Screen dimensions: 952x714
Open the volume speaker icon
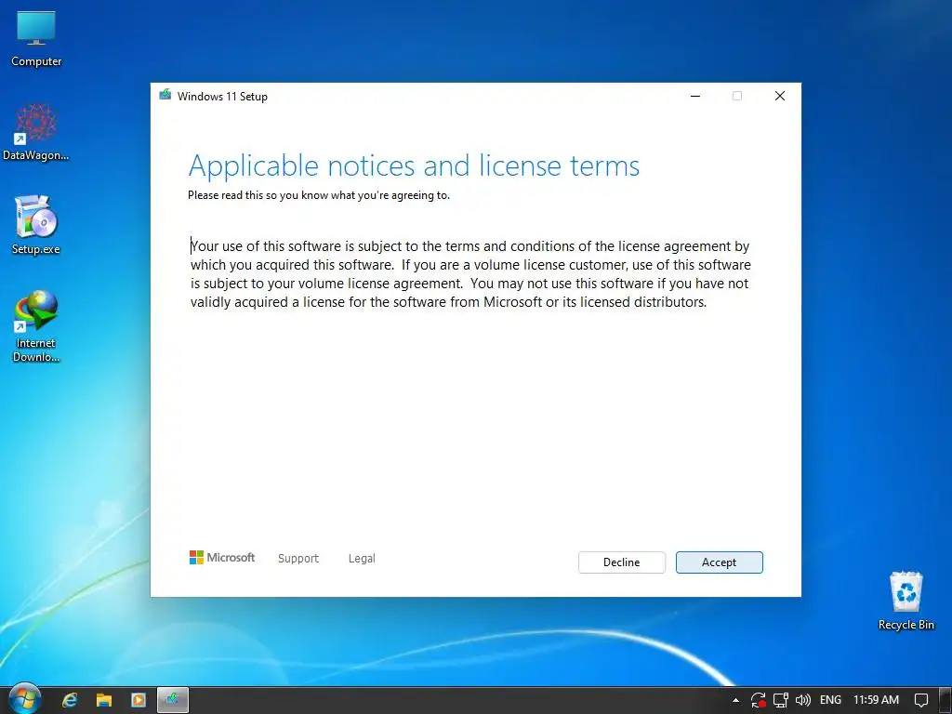point(802,700)
